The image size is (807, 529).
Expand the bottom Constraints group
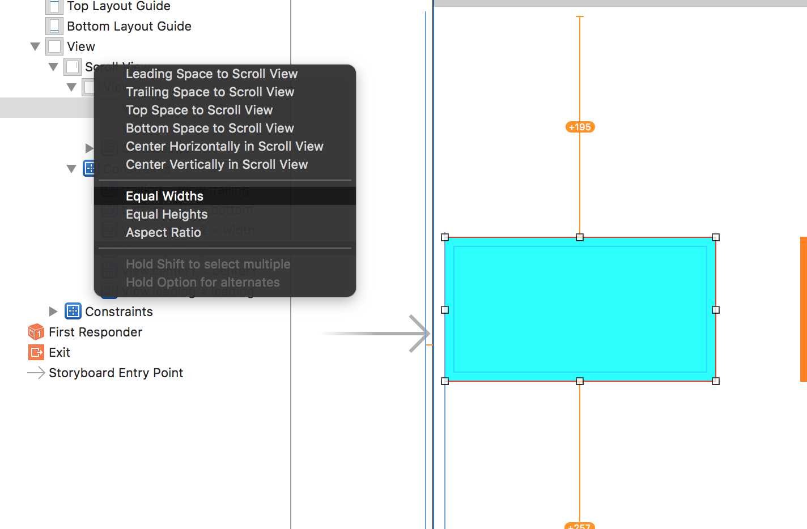[x=53, y=312]
